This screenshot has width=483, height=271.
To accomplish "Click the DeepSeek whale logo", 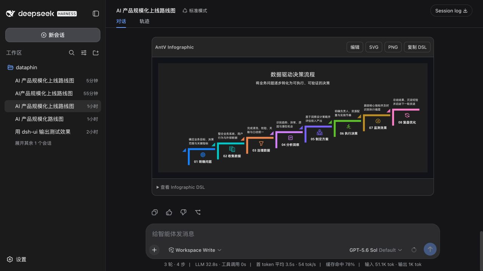I will pos(11,14).
